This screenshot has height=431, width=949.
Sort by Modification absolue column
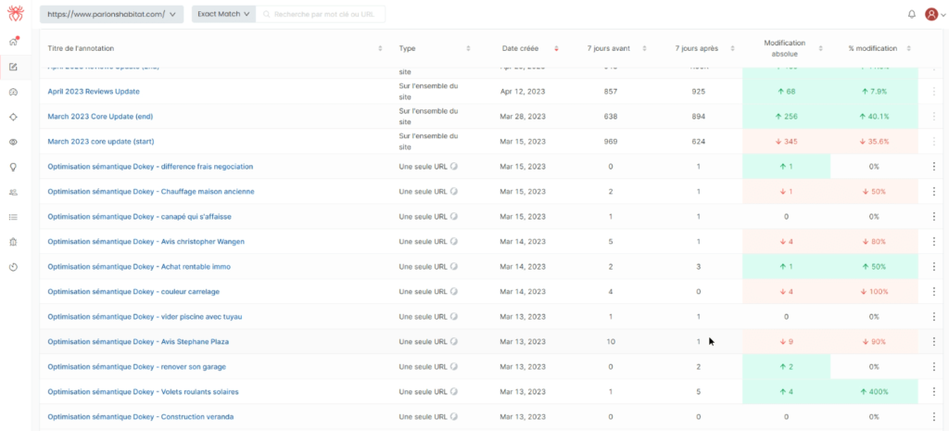pyautogui.click(x=821, y=48)
